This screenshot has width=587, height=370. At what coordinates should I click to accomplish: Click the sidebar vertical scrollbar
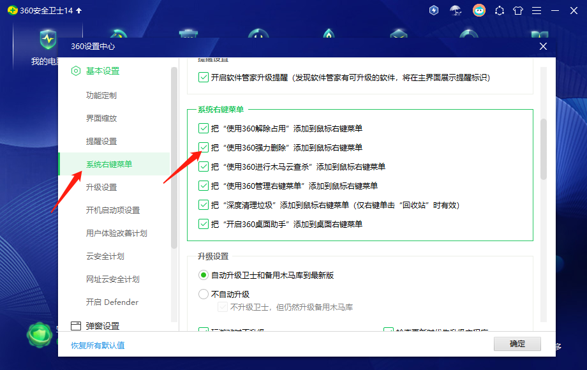pos(174,158)
